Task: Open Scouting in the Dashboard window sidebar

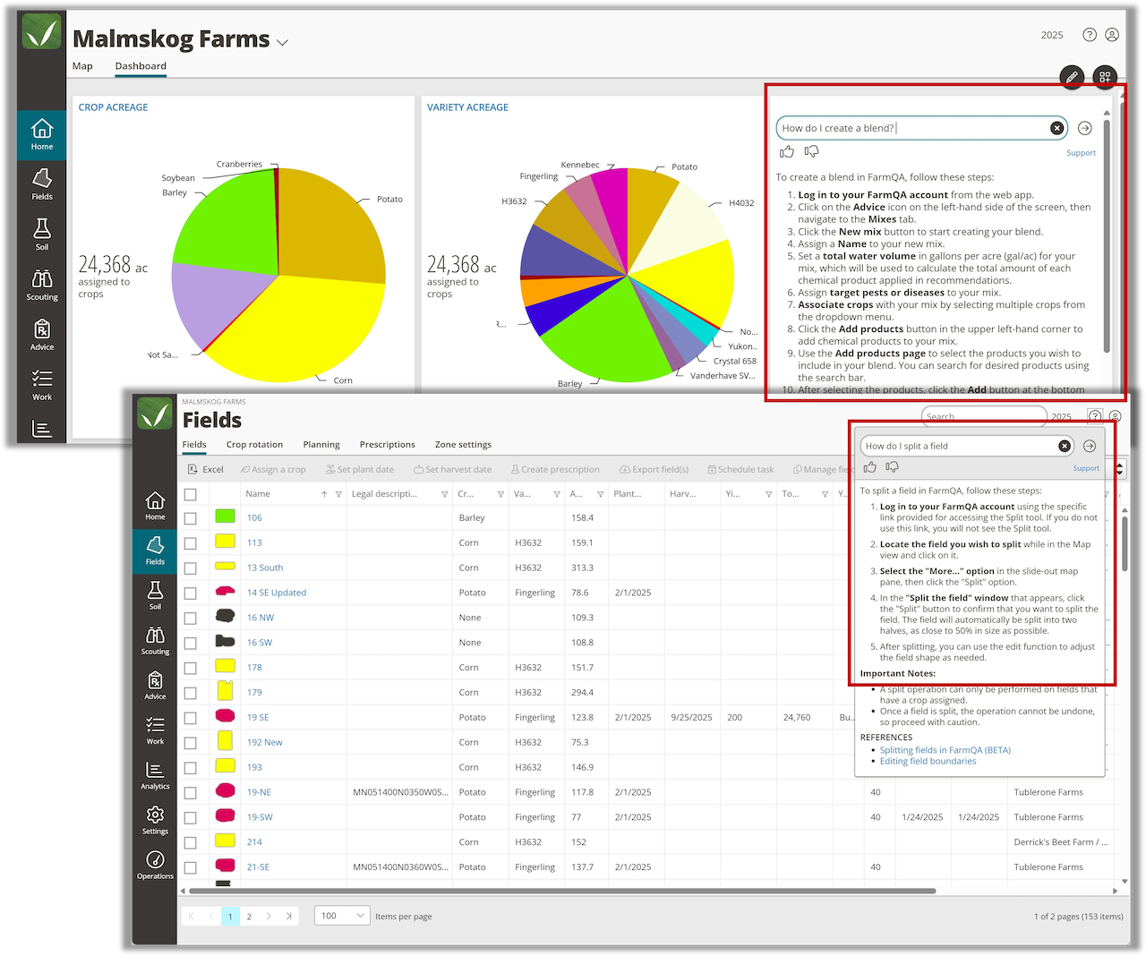Action: click(42, 285)
